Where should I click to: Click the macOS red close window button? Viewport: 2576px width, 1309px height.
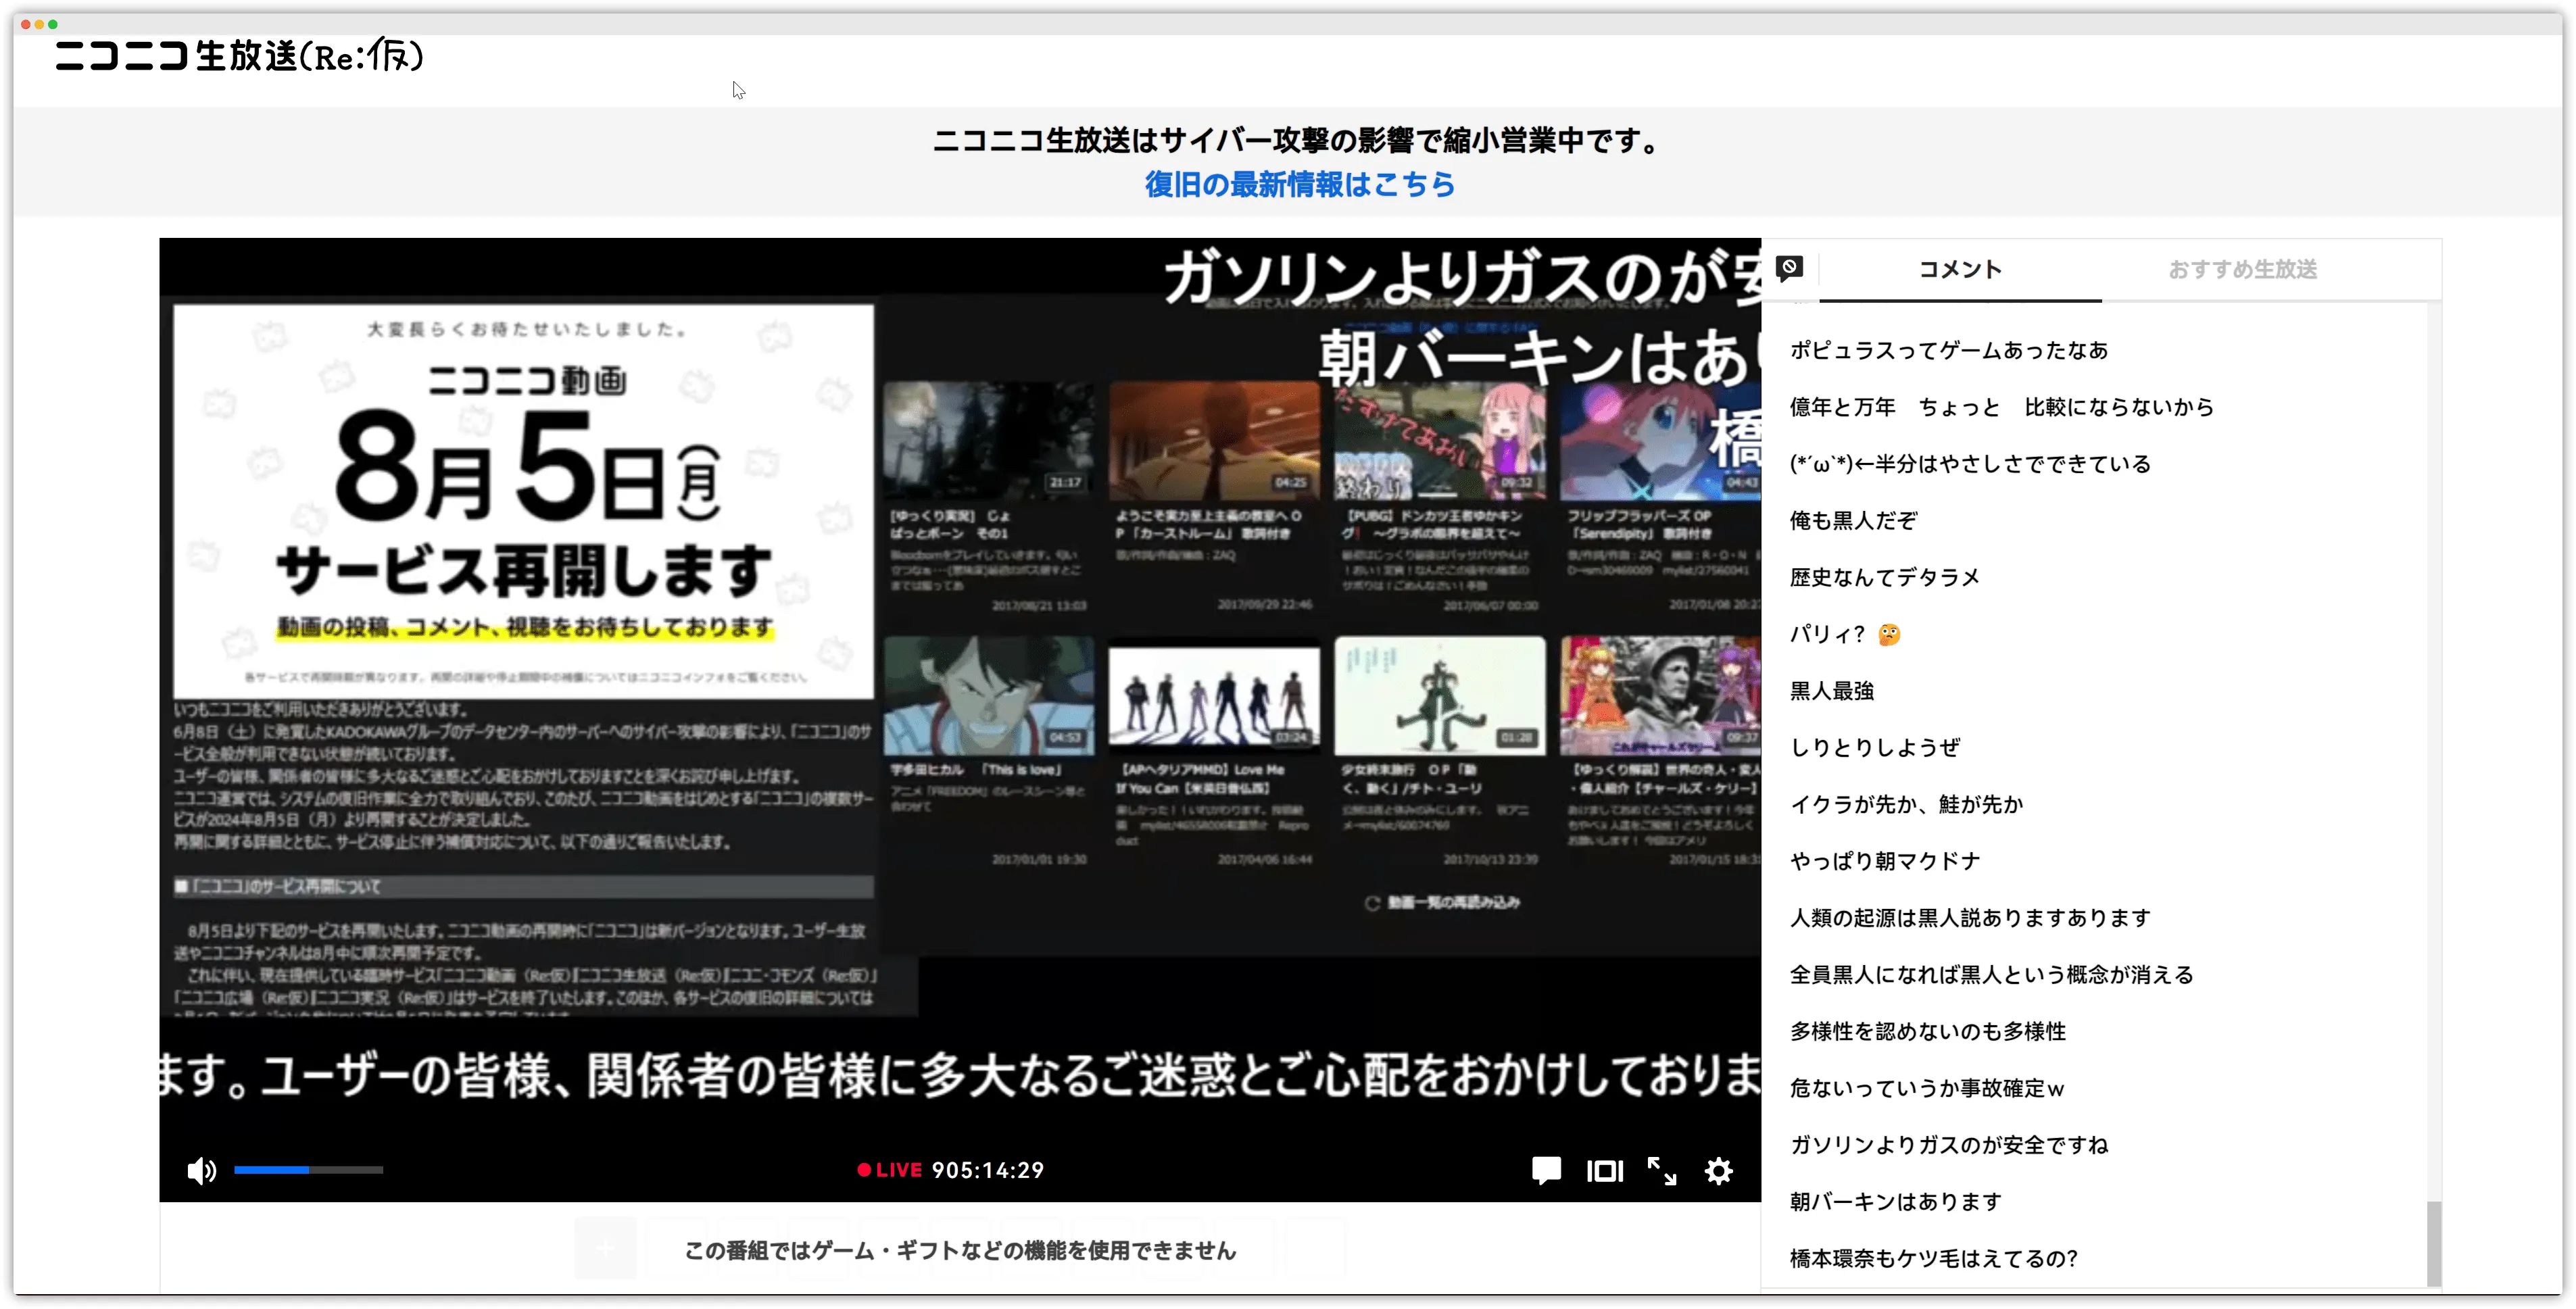pyautogui.click(x=26, y=24)
